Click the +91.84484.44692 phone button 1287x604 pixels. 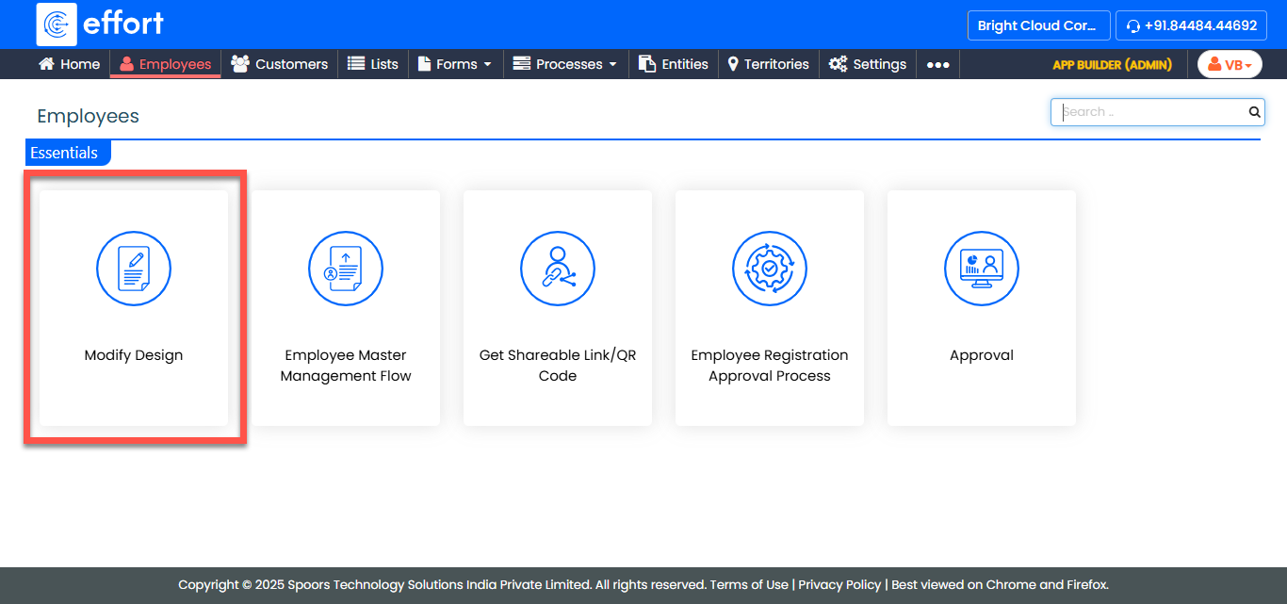(x=1191, y=25)
